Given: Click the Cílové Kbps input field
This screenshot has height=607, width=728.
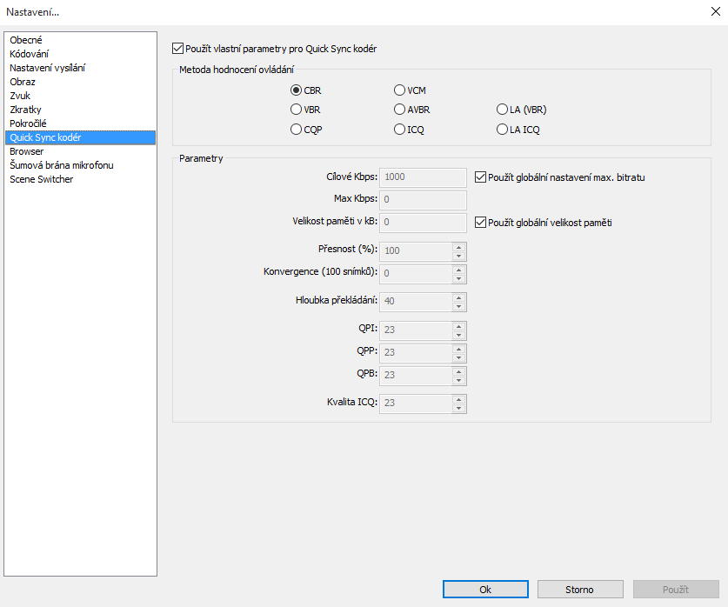Looking at the screenshot, I should click(x=424, y=177).
